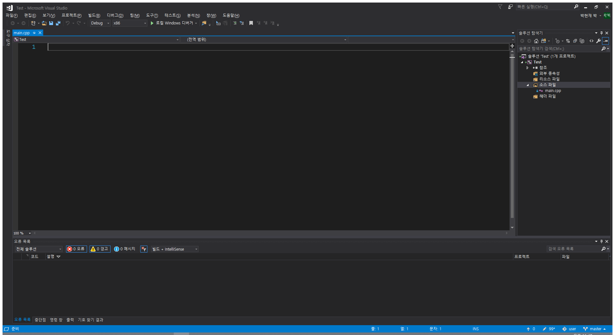Toggle auto hide pin of Solution Explorer
Image resolution: width=615 pixels, height=335 pixels.
[x=601, y=33]
